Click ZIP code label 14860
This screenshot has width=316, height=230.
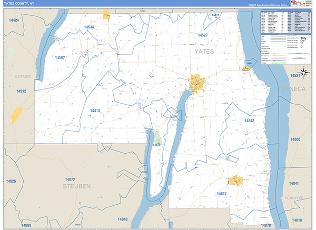pos(295,139)
